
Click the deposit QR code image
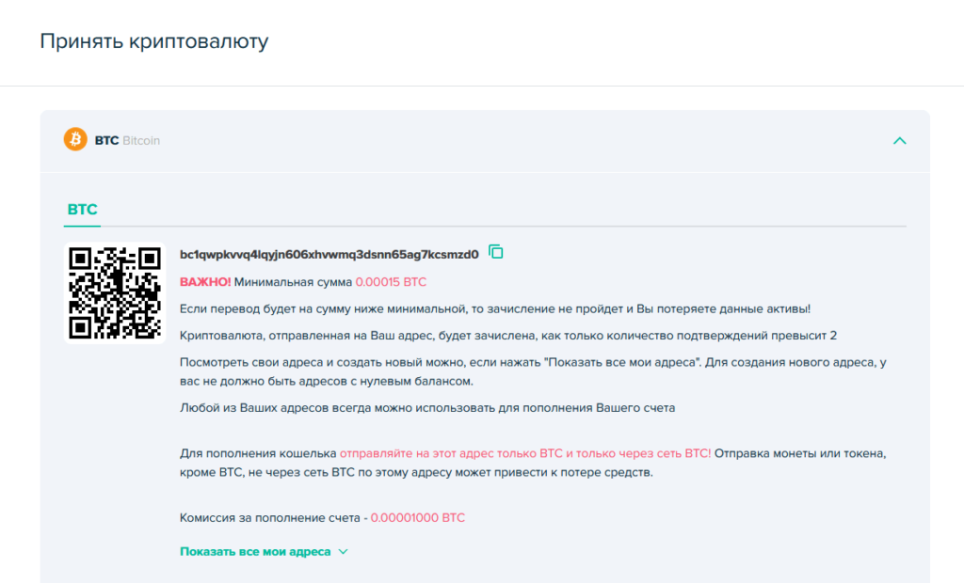pyautogui.click(x=114, y=292)
